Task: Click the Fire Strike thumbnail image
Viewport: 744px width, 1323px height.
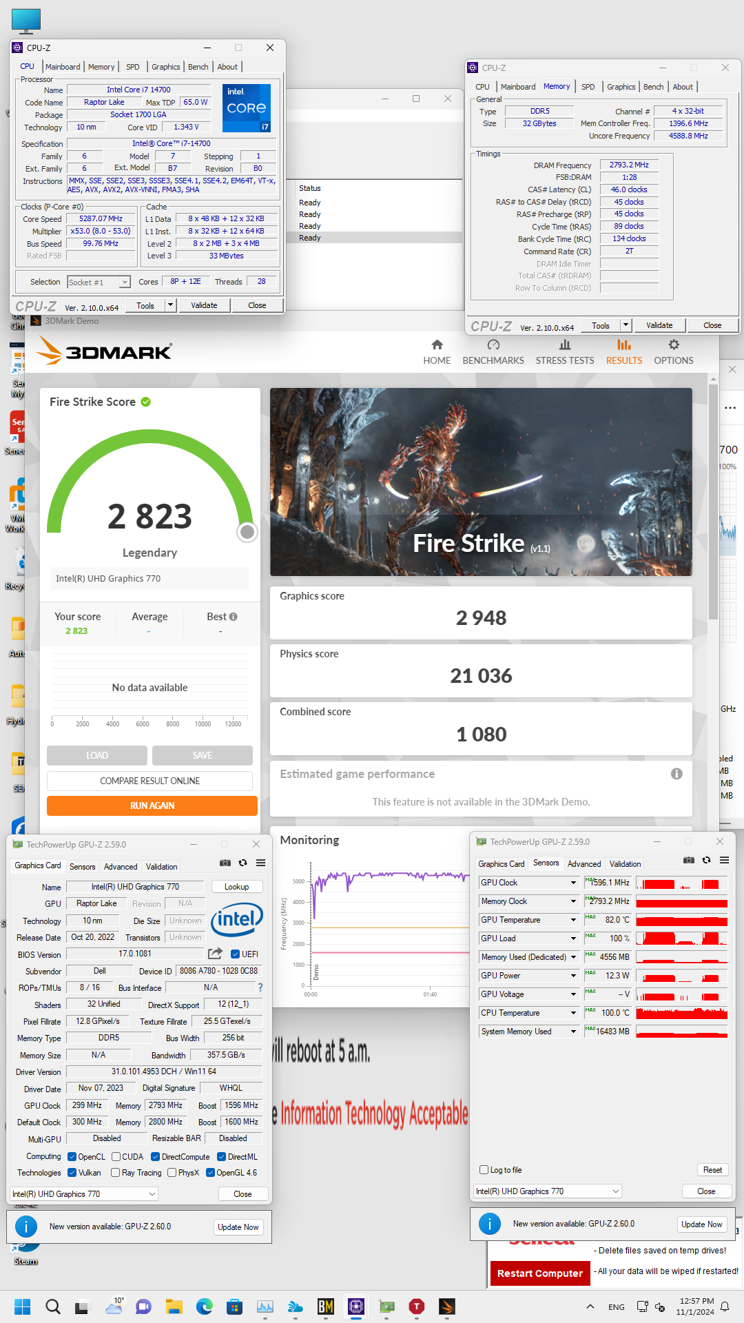Action: 481,482
